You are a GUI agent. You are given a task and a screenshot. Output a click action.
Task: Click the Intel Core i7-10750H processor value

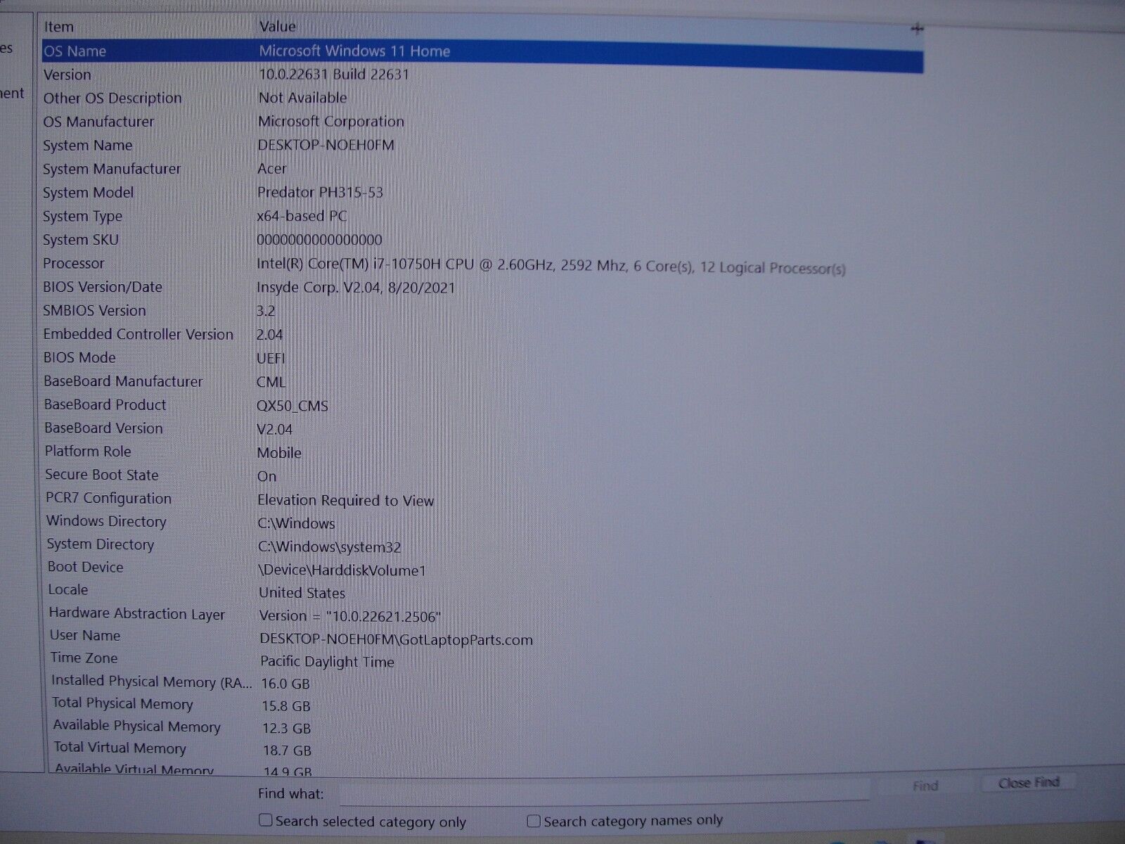coord(551,267)
